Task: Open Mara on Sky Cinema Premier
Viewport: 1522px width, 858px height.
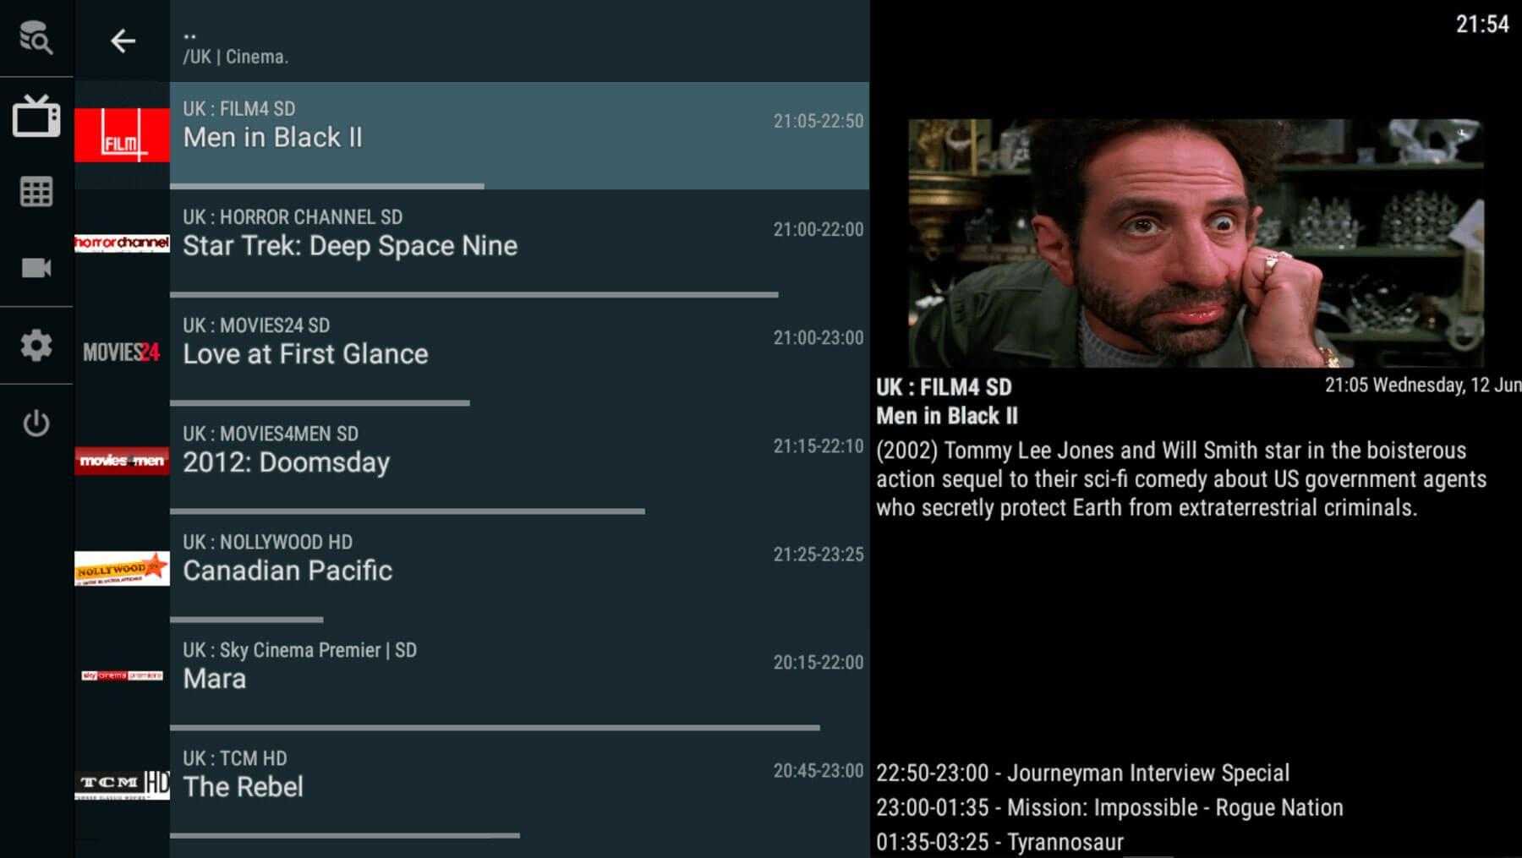Action: (518, 678)
